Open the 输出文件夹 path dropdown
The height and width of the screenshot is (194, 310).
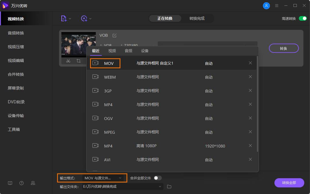123,187
